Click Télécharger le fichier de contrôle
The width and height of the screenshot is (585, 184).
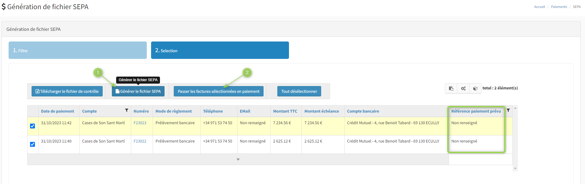click(67, 91)
